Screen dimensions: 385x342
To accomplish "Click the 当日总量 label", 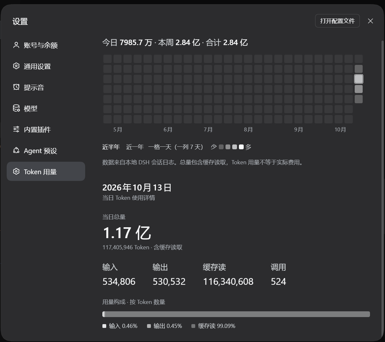I will 114,217.
